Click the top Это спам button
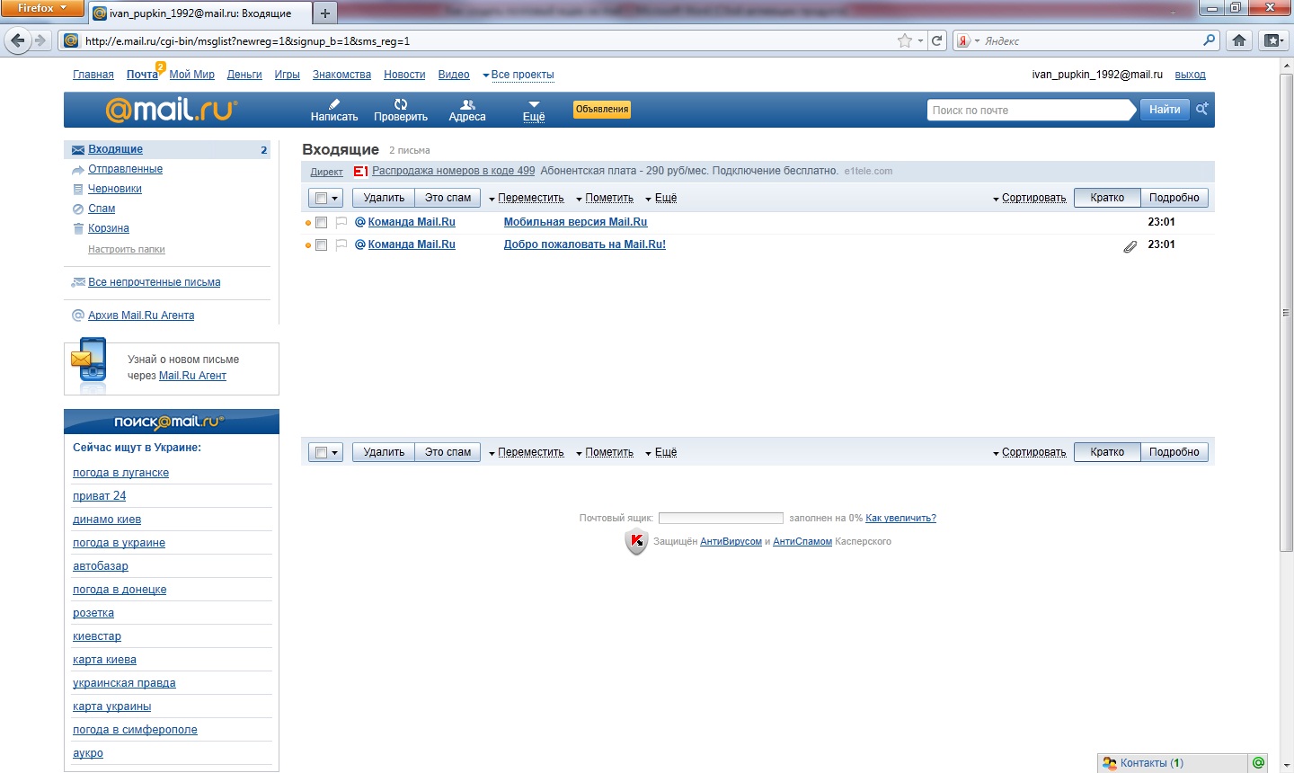Image resolution: width=1294 pixels, height=773 pixels. click(448, 198)
